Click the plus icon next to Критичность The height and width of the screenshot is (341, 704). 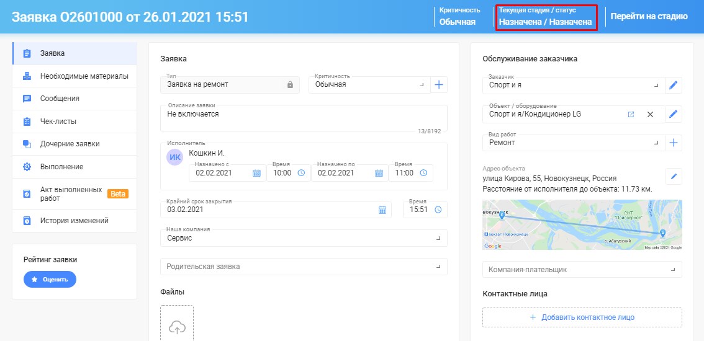coord(439,85)
